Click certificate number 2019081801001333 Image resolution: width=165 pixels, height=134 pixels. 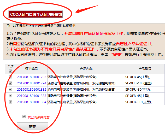coord(31,96)
